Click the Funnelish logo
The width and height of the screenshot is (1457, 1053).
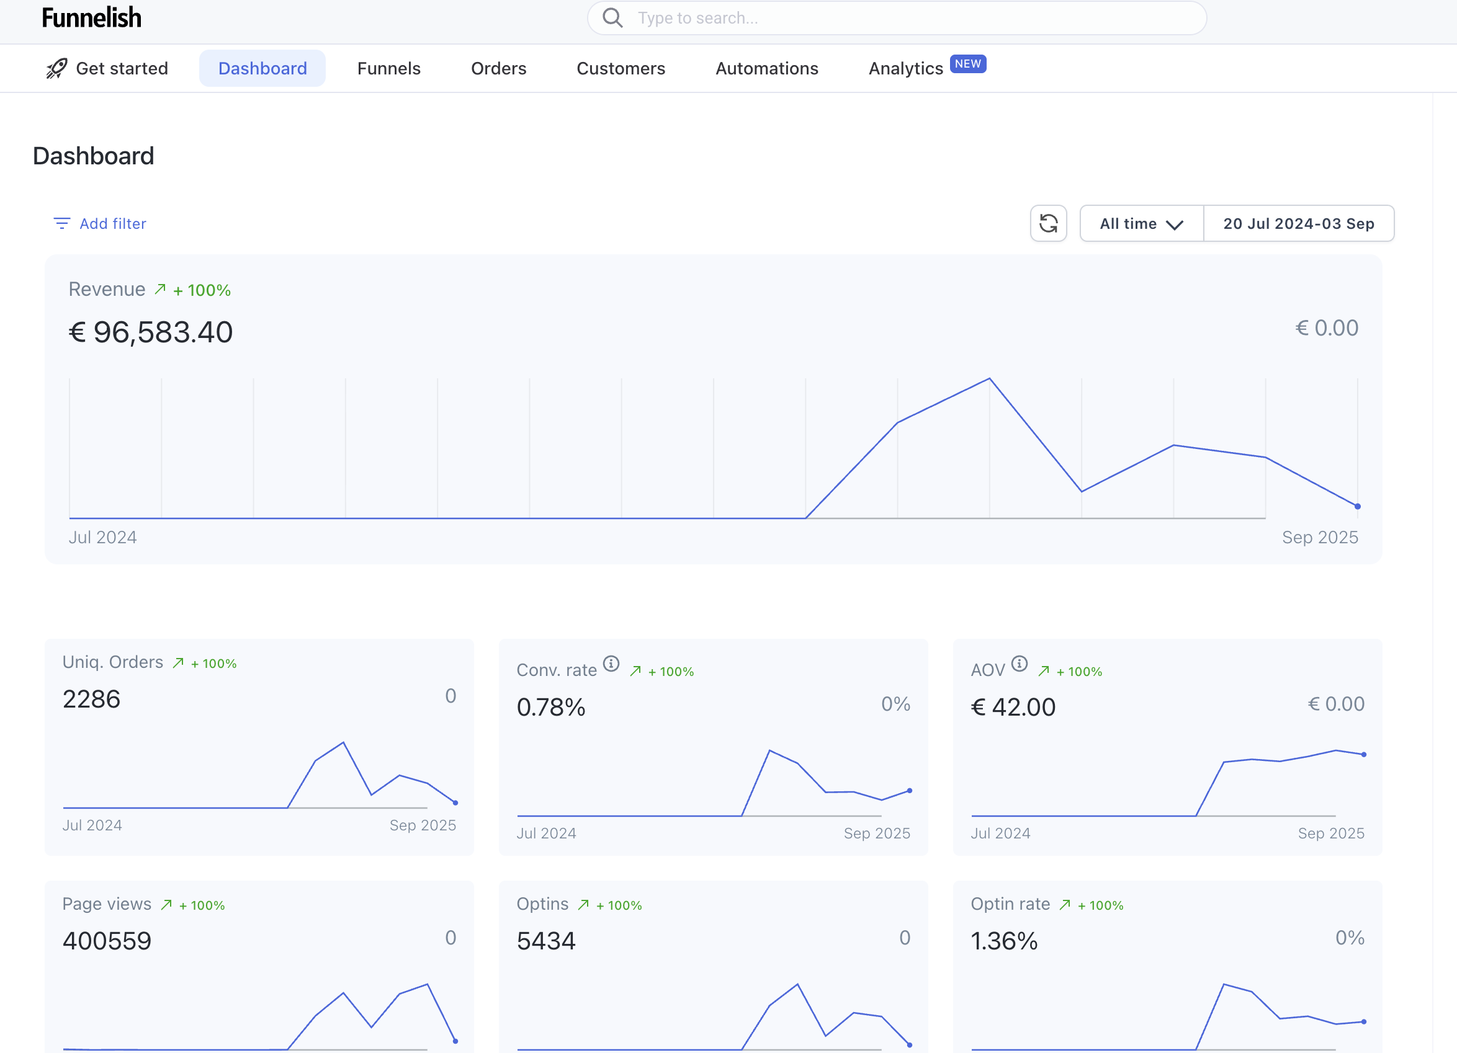click(x=91, y=18)
